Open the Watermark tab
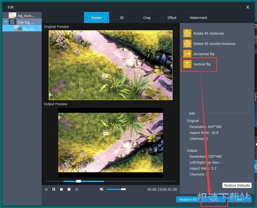The width and height of the screenshot is (257, 208). (198, 17)
